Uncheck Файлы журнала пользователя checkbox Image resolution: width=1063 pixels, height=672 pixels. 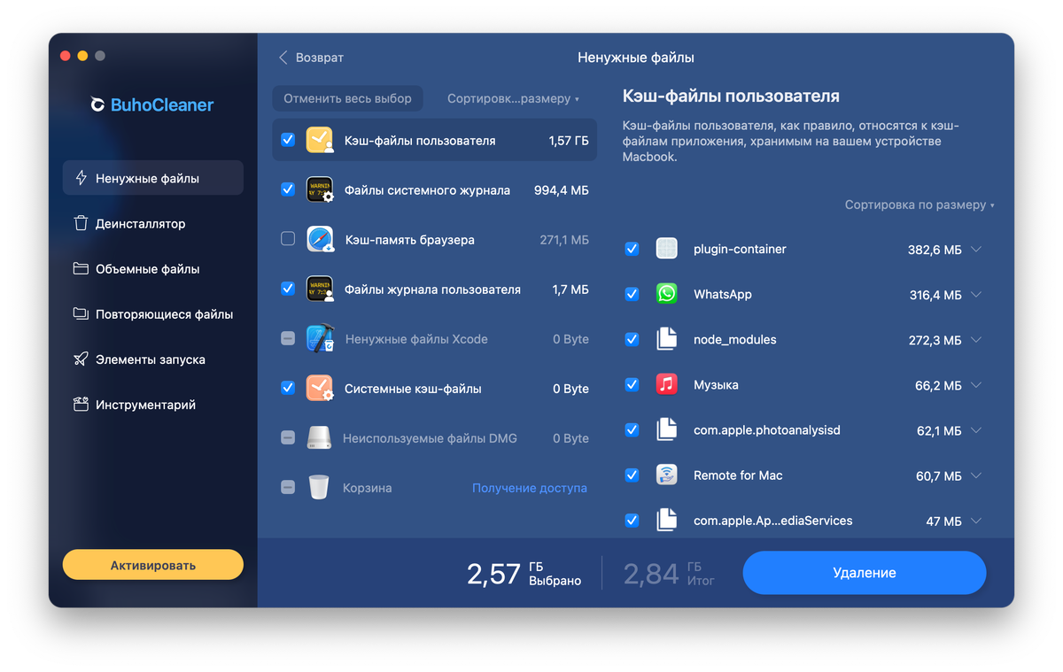click(288, 289)
